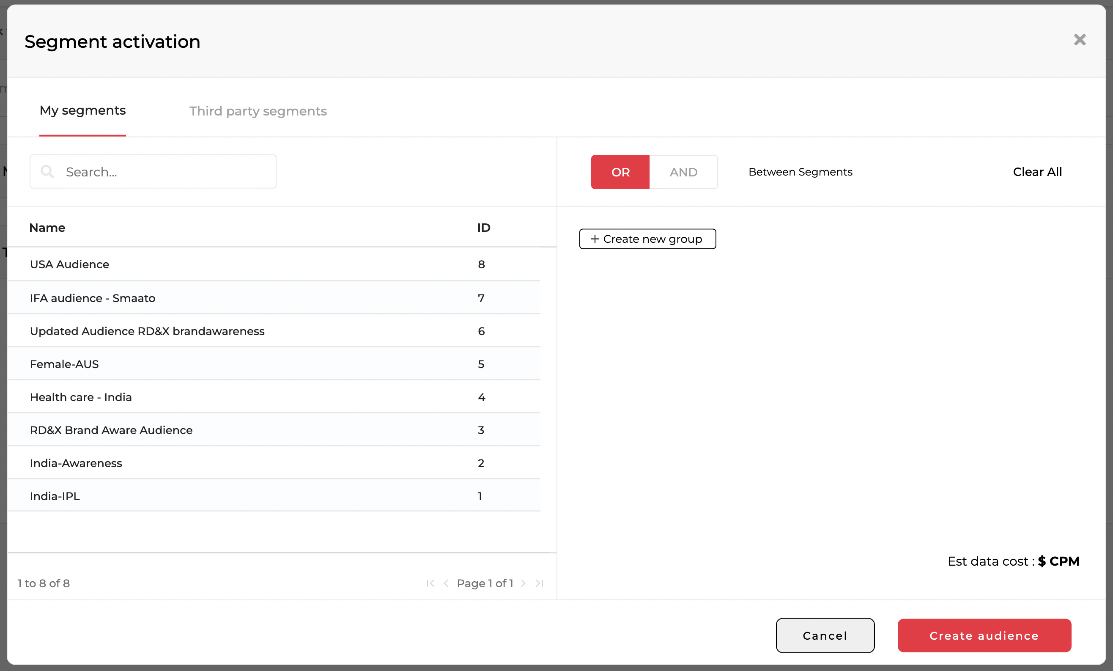Sort by the Name column header
Image resolution: width=1113 pixels, height=671 pixels.
click(x=47, y=228)
